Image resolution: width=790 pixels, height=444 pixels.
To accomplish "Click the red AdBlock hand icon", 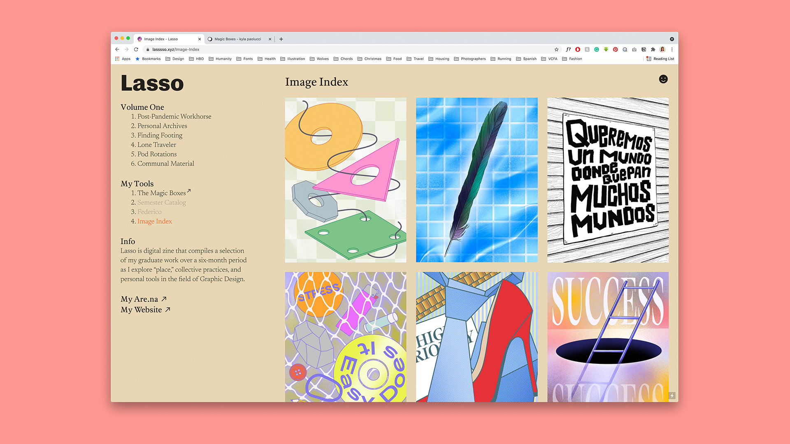I will [578, 49].
